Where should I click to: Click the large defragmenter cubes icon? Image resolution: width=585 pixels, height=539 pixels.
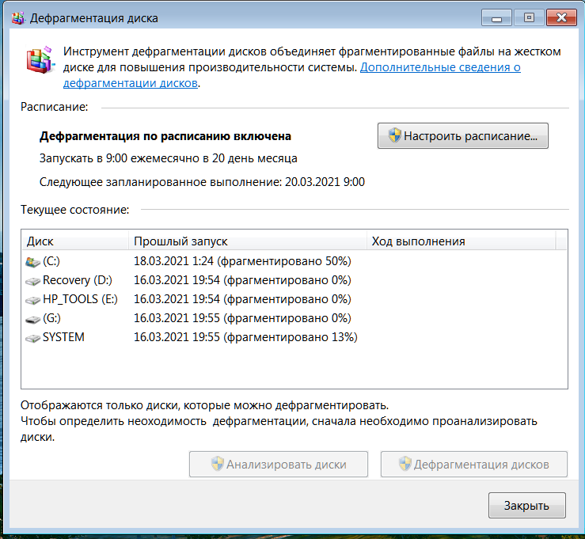point(40,59)
